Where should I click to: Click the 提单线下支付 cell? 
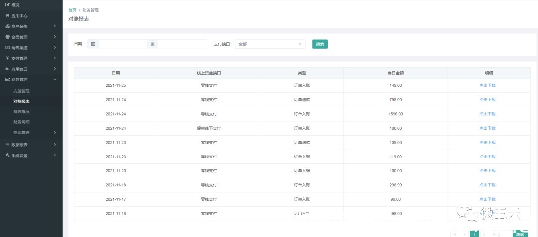pyautogui.click(x=209, y=128)
